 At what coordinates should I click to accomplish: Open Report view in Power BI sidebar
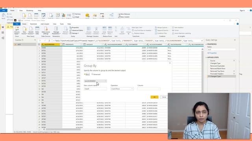pos(3,27)
